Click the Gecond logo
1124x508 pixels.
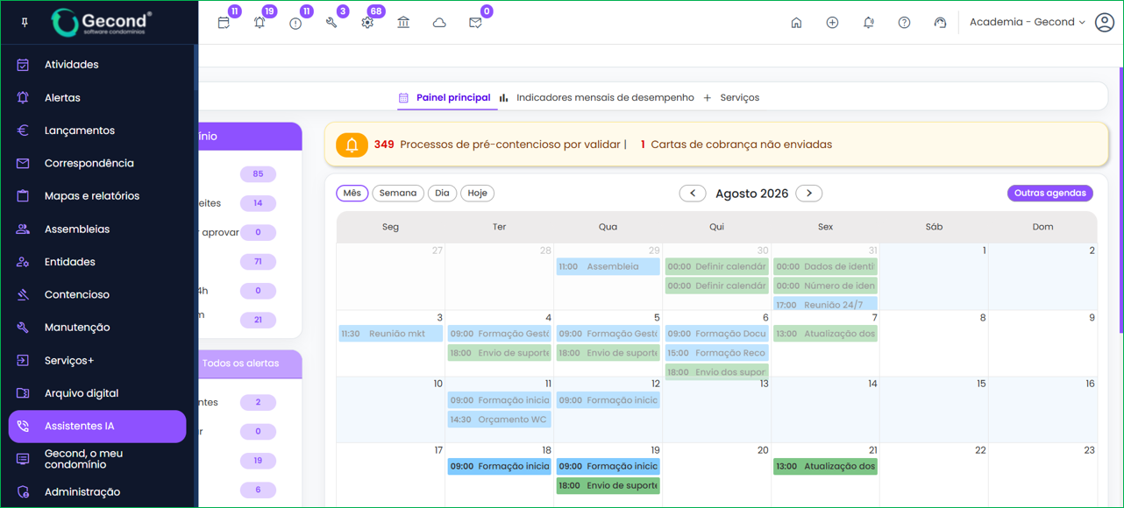click(x=102, y=23)
